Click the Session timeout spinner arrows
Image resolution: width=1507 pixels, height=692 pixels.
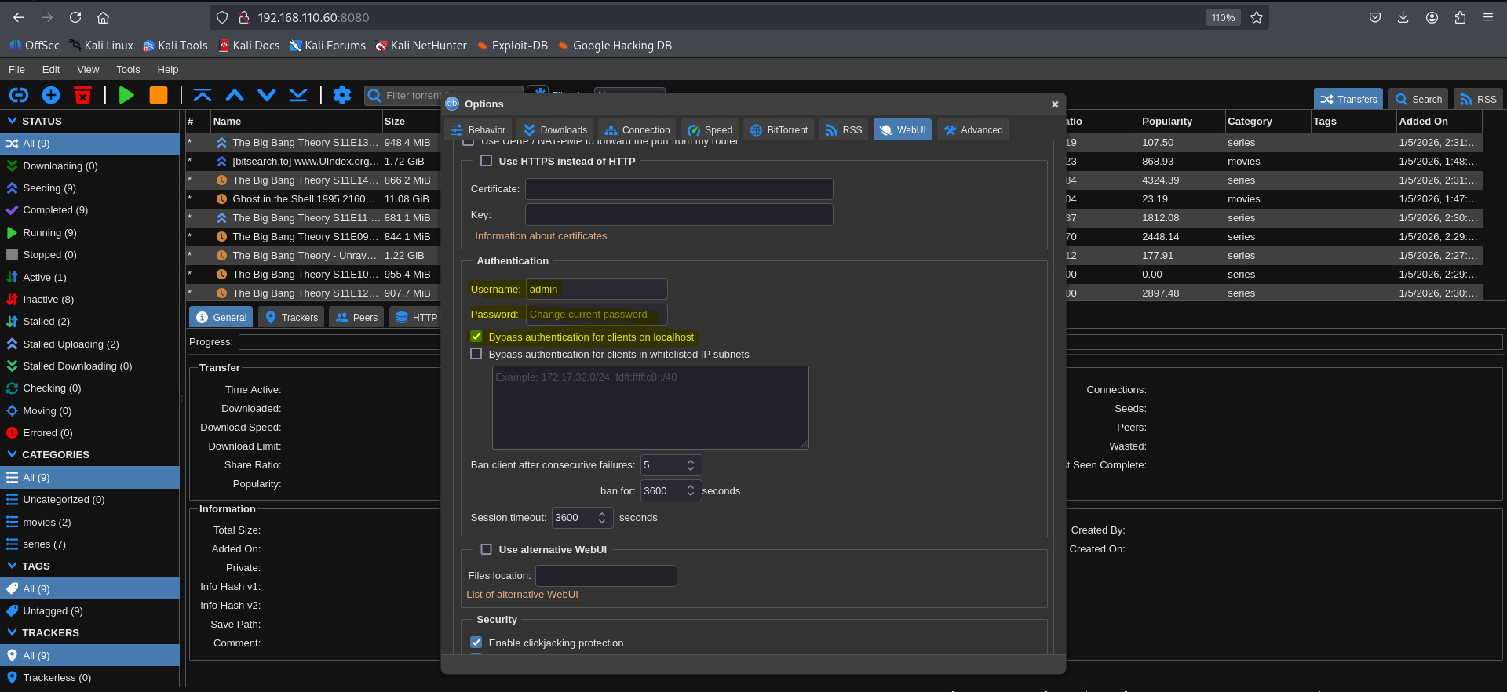[x=602, y=518]
